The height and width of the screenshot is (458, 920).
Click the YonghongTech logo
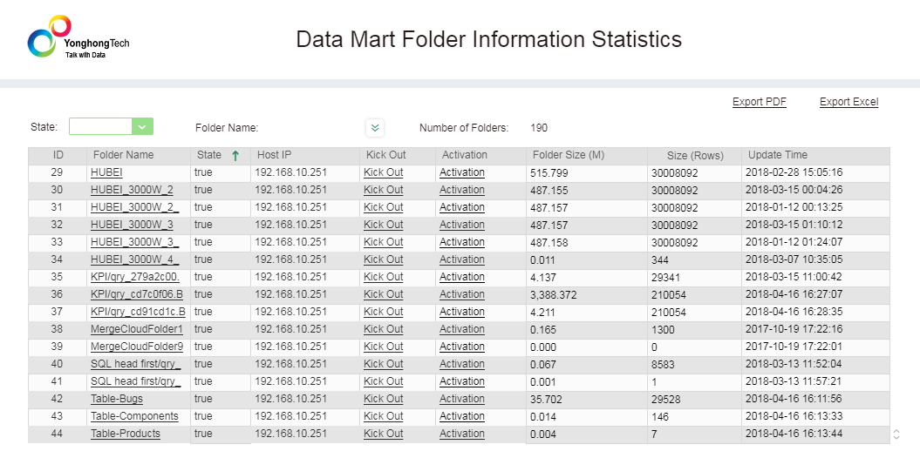78,39
